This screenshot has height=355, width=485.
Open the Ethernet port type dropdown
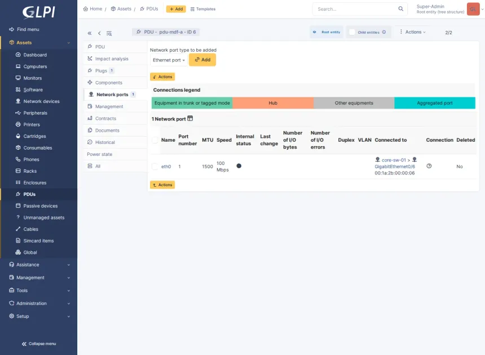click(169, 60)
